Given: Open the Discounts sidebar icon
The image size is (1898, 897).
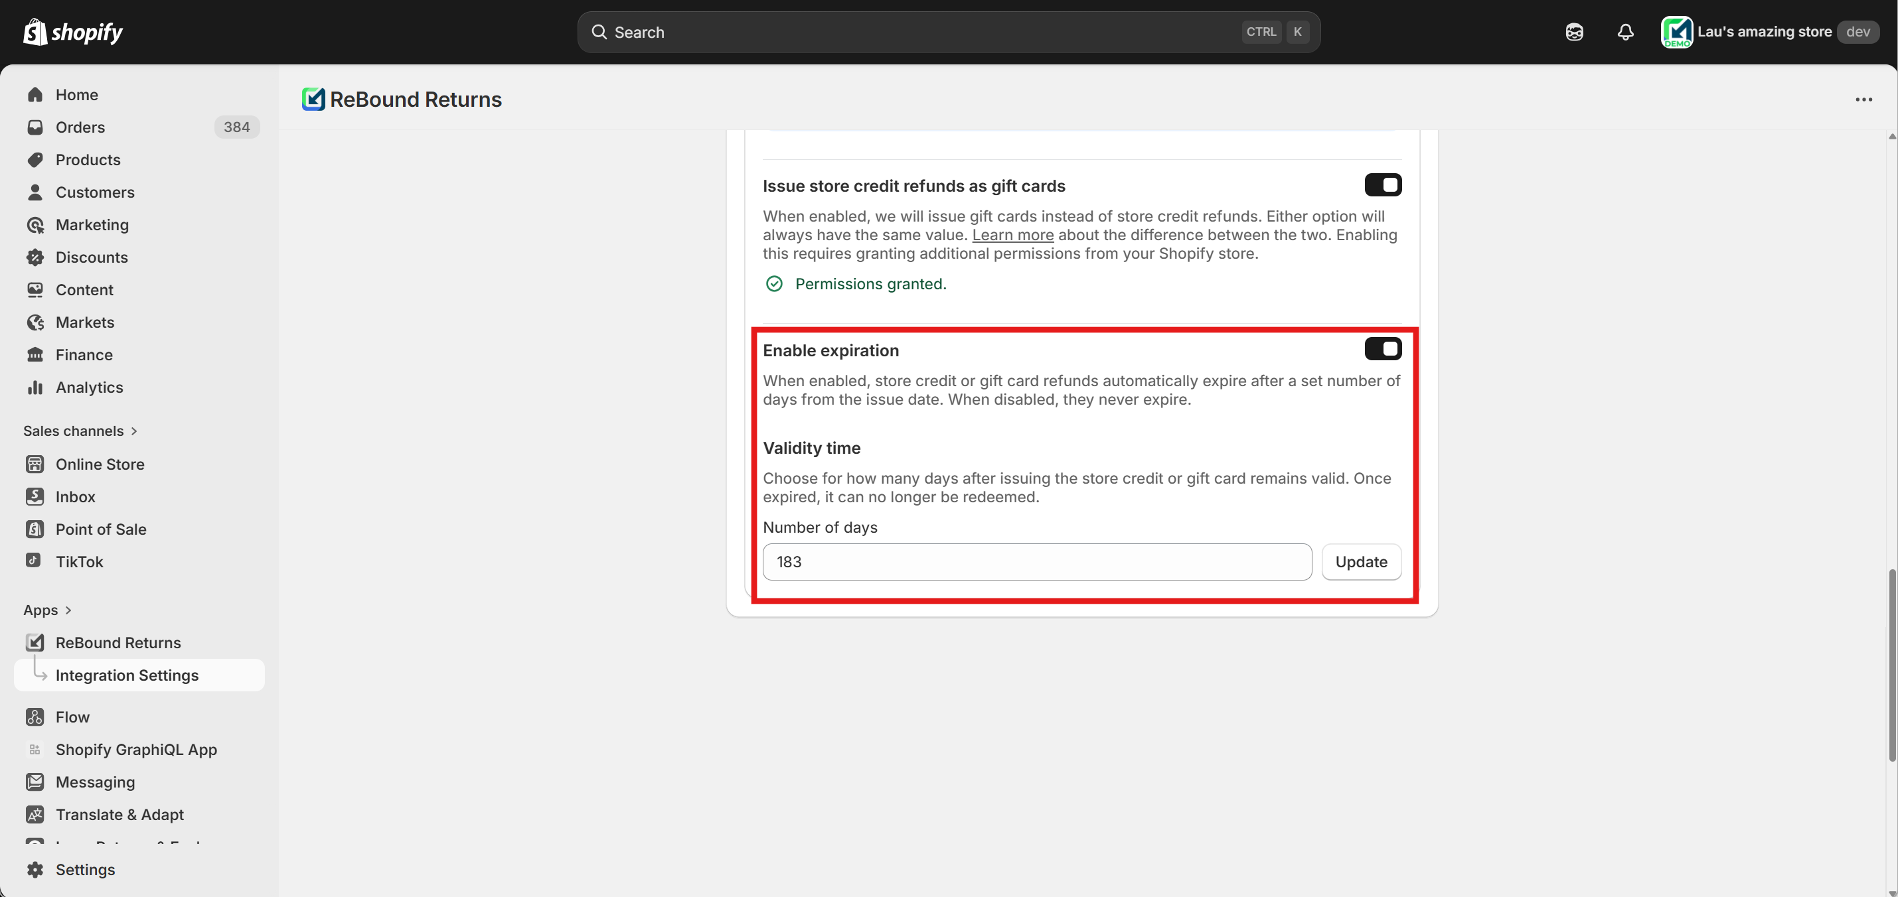Looking at the screenshot, I should (x=35, y=257).
